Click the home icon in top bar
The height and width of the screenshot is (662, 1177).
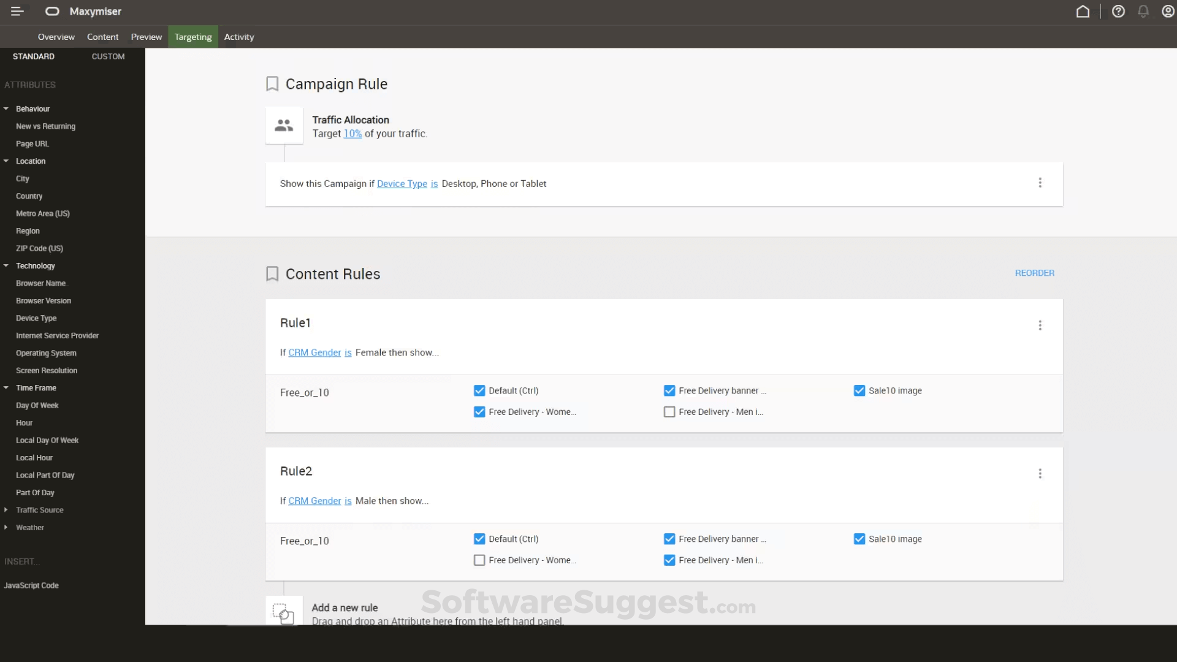click(1083, 11)
